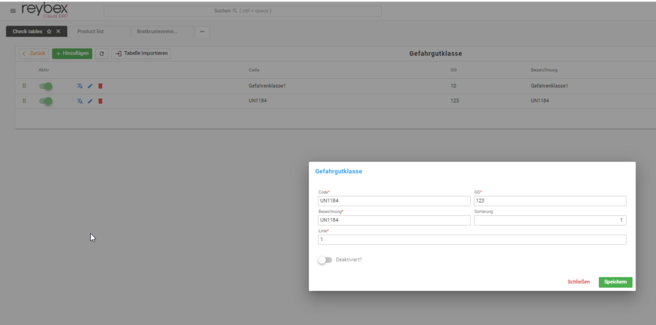This screenshot has width=656, height=325.
Task: Delete the UN1184 row
Action: pyautogui.click(x=101, y=101)
